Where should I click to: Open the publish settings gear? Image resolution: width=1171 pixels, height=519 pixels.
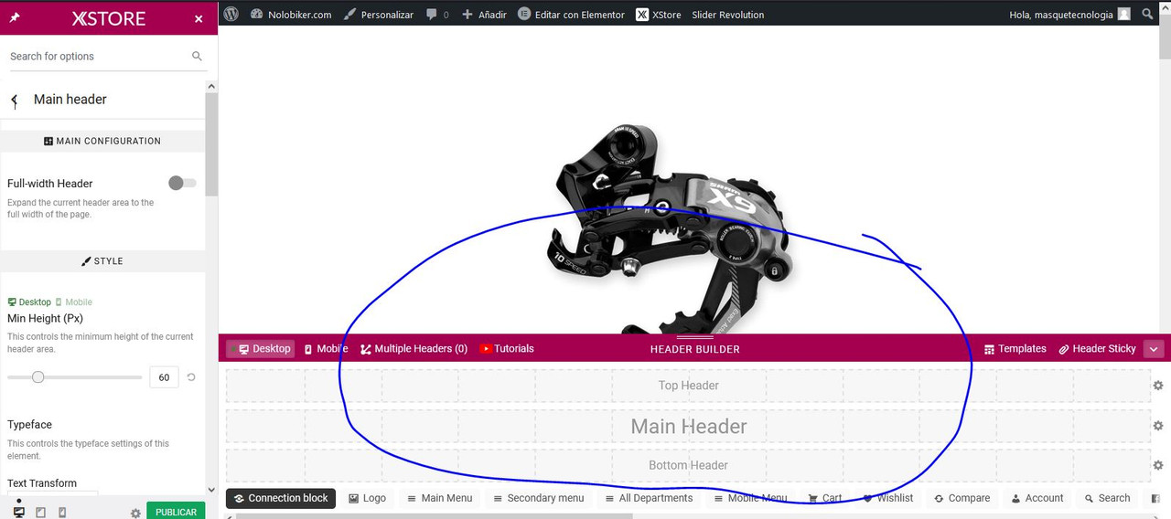[x=135, y=513]
